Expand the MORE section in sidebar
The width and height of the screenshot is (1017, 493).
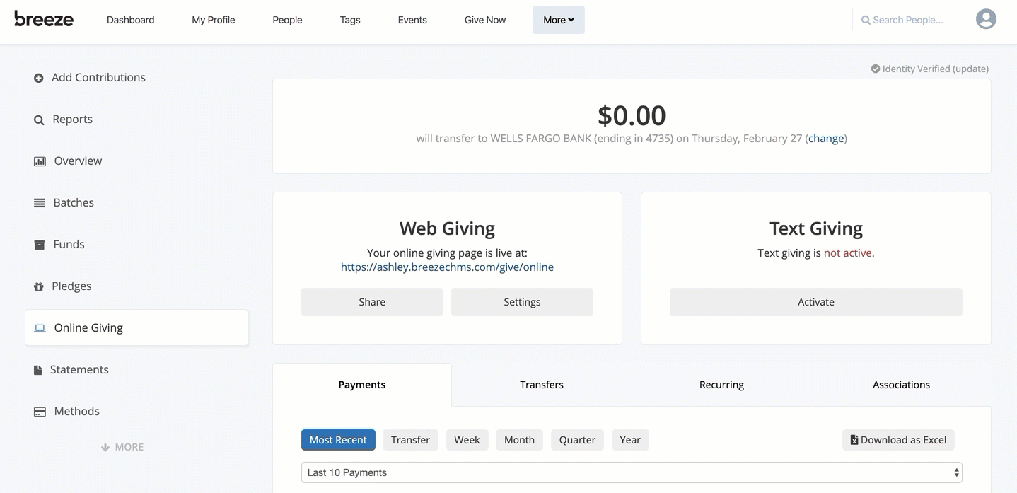click(122, 447)
